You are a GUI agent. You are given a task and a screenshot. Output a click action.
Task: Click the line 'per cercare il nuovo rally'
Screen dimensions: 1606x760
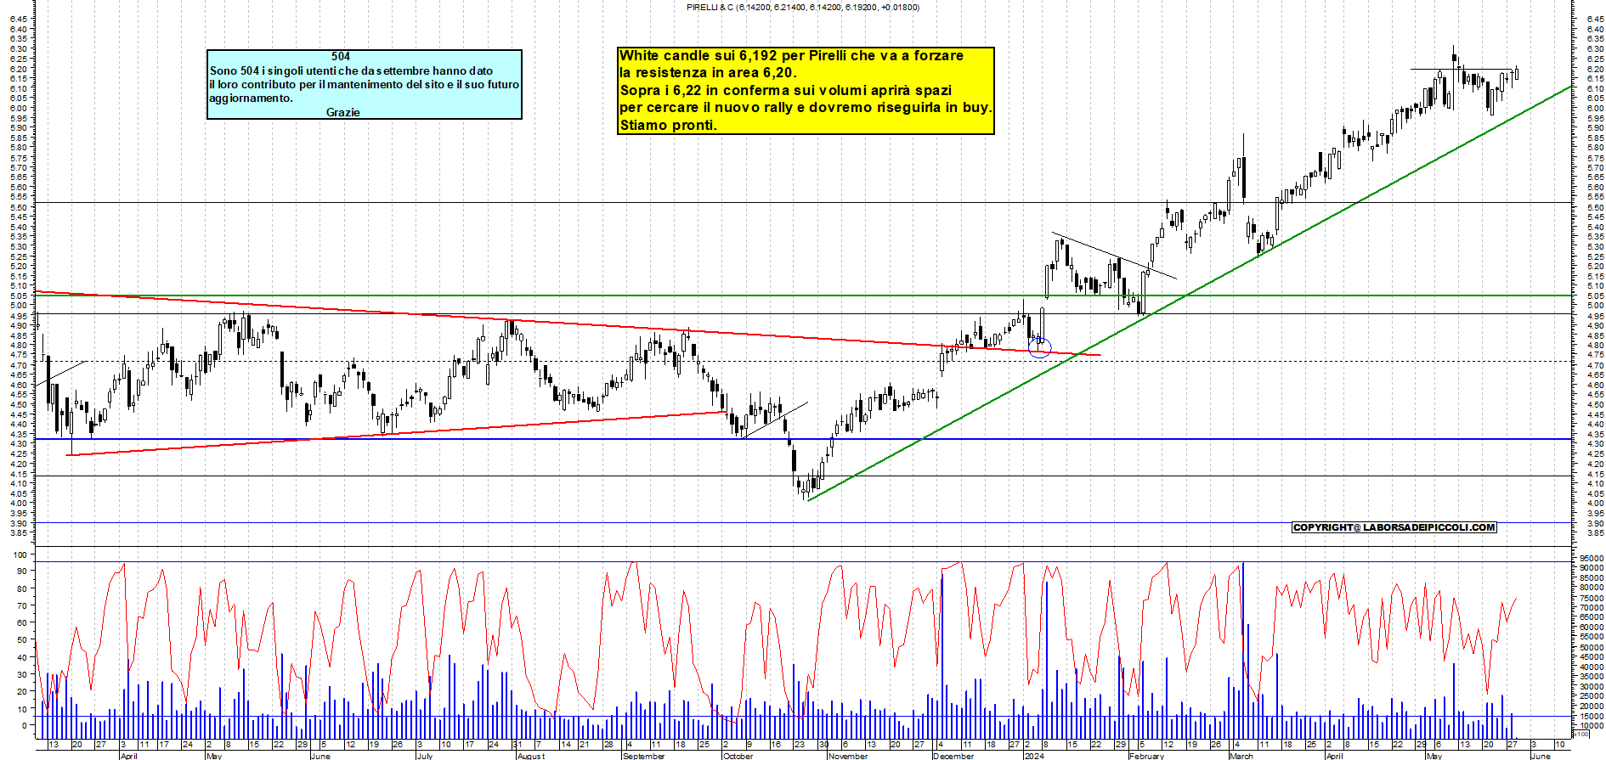[806, 108]
